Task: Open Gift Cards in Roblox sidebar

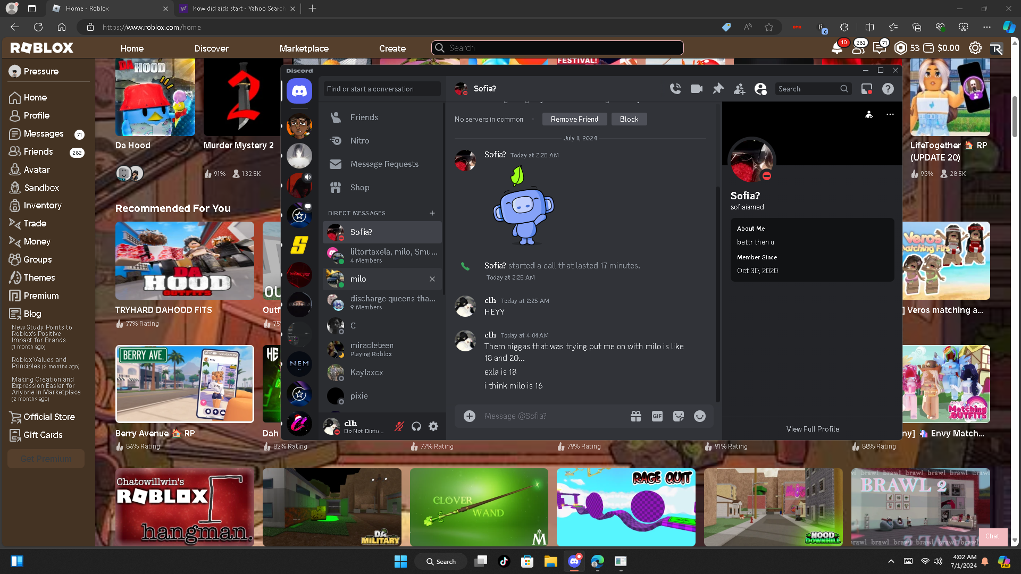Action: click(x=36, y=435)
